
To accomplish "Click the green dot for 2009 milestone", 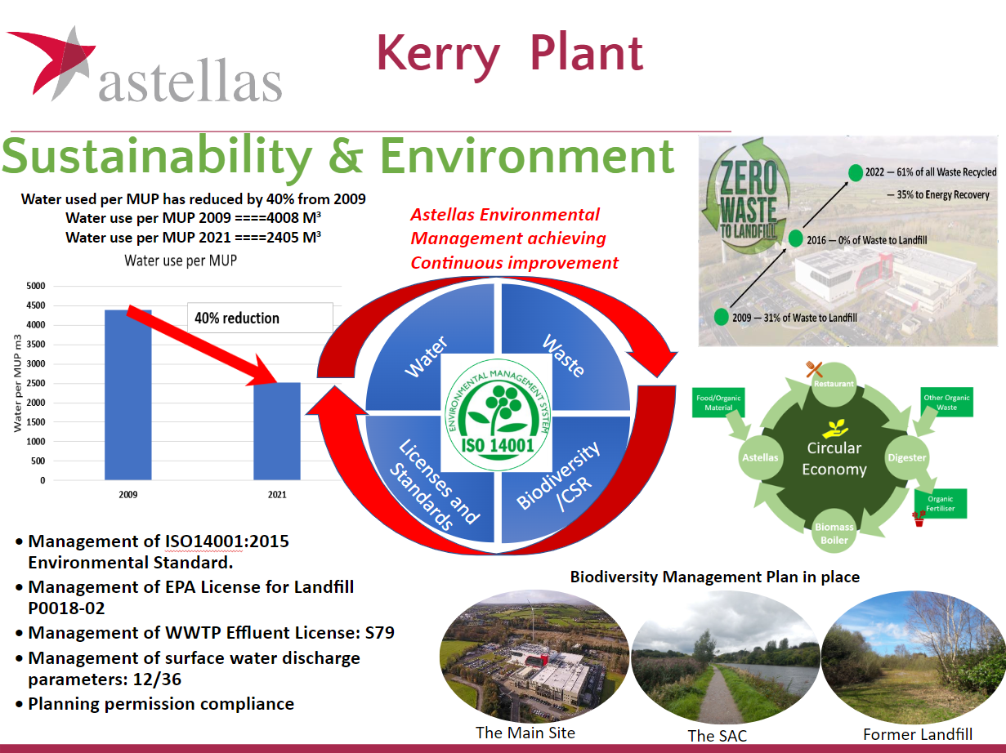I will tap(721, 317).
